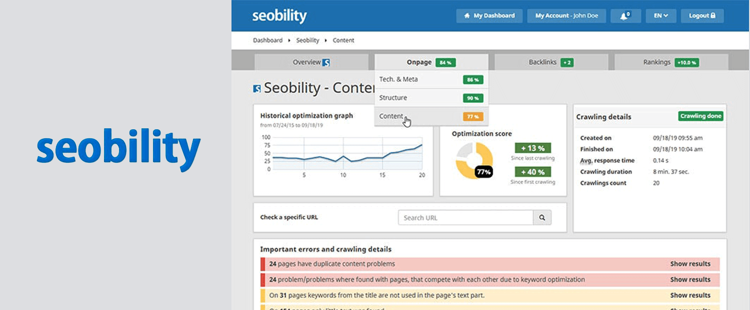This screenshot has width=750, height=310.
Task: Switch to the Onpage tab
Action: (x=431, y=62)
